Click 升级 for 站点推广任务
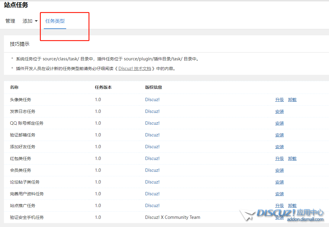This screenshot has height=227, width=329. [279, 205]
